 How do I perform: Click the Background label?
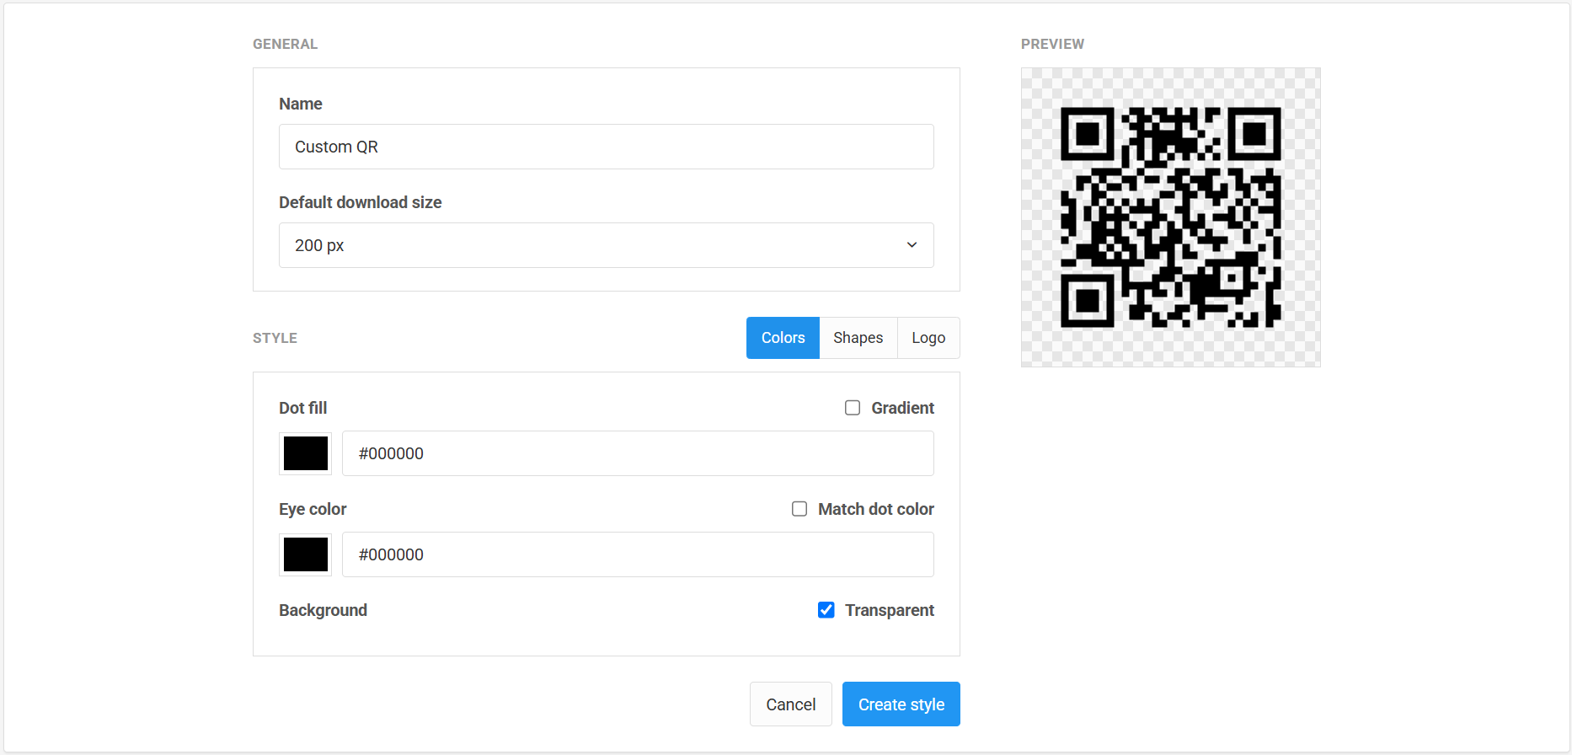tap(323, 610)
